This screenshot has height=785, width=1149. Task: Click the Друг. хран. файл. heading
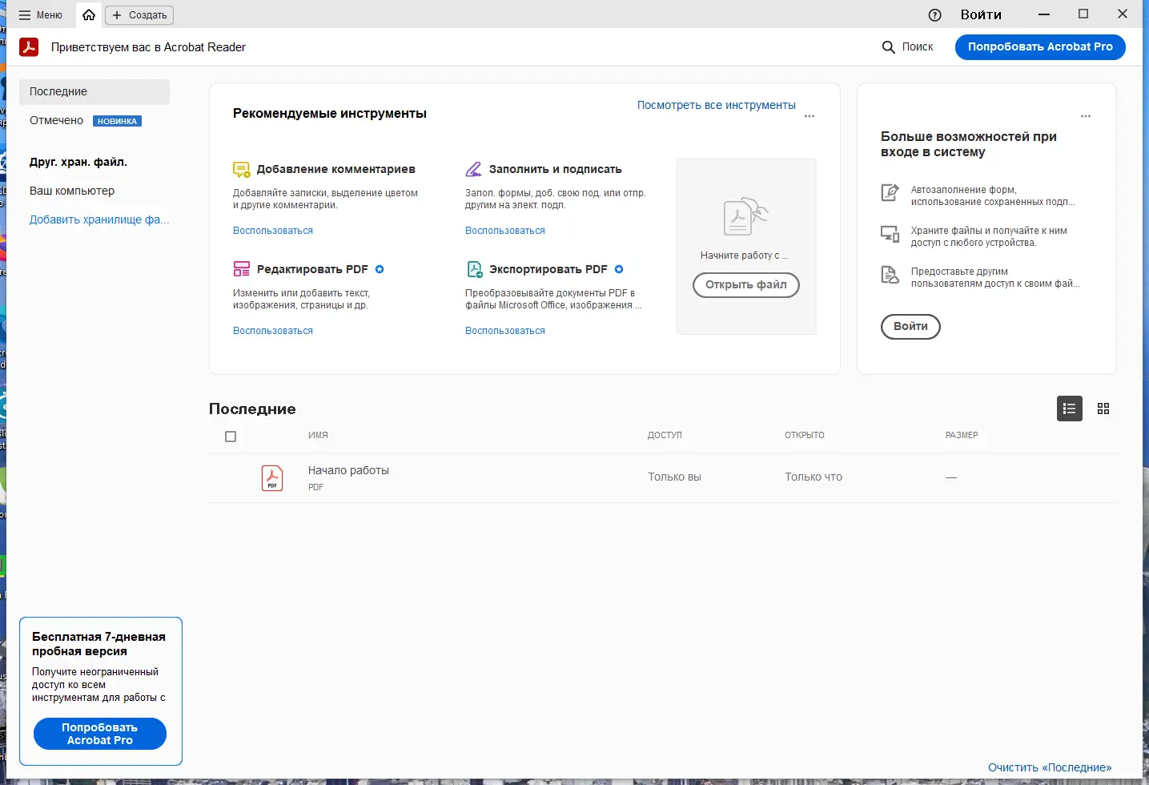point(78,162)
